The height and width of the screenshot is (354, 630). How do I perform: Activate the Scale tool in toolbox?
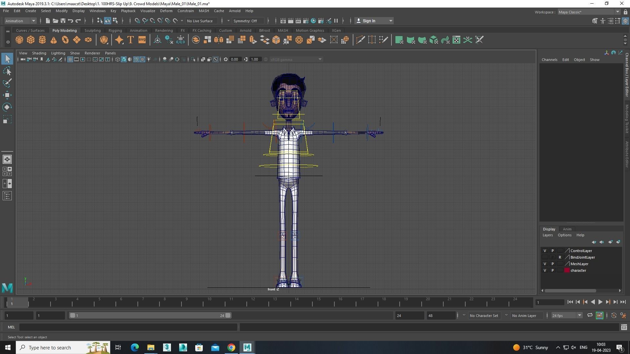tap(7, 119)
